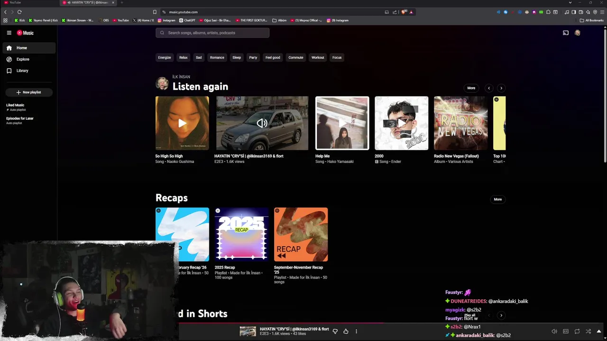Open Various Artists link under Radio New Vegas
607x341 pixels.
[x=461, y=162]
